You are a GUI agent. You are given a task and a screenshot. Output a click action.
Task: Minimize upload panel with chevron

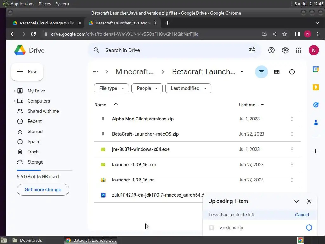296,201
